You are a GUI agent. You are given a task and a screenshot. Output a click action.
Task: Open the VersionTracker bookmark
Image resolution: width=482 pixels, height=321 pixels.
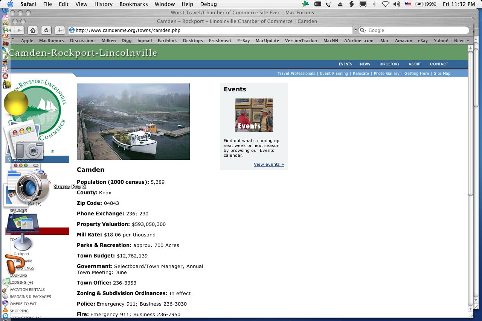coord(301,41)
